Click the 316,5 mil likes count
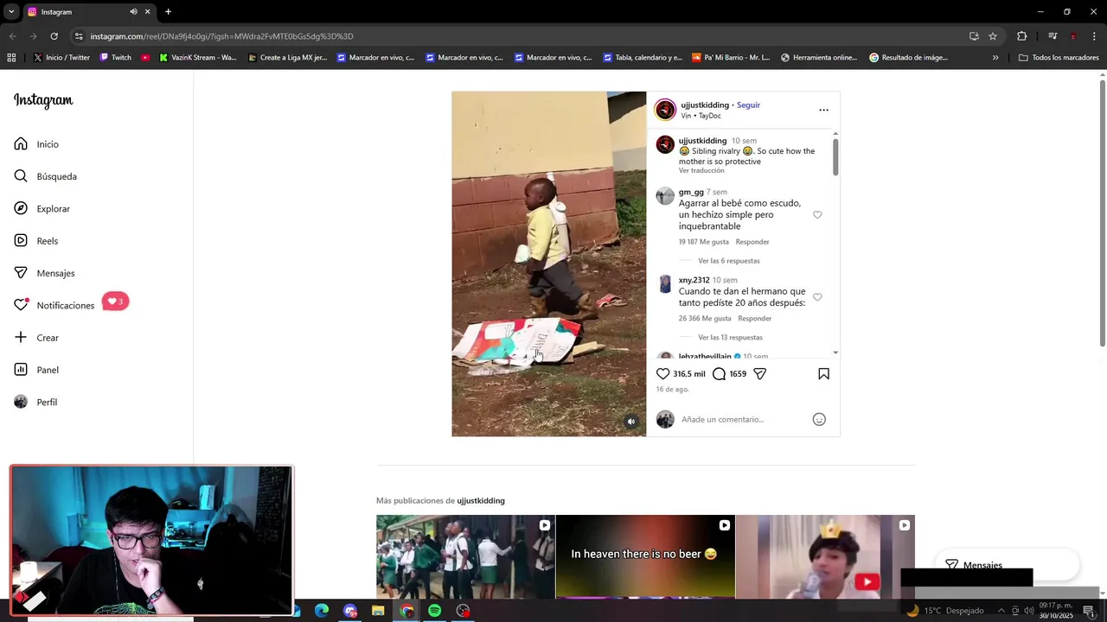 click(x=689, y=374)
